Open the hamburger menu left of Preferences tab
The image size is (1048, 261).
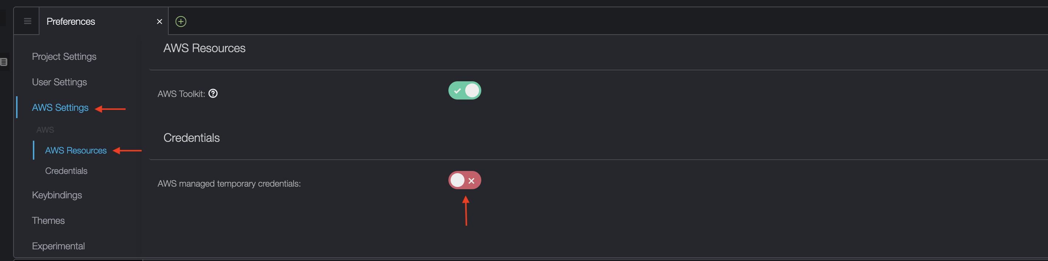pyautogui.click(x=27, y=21)
